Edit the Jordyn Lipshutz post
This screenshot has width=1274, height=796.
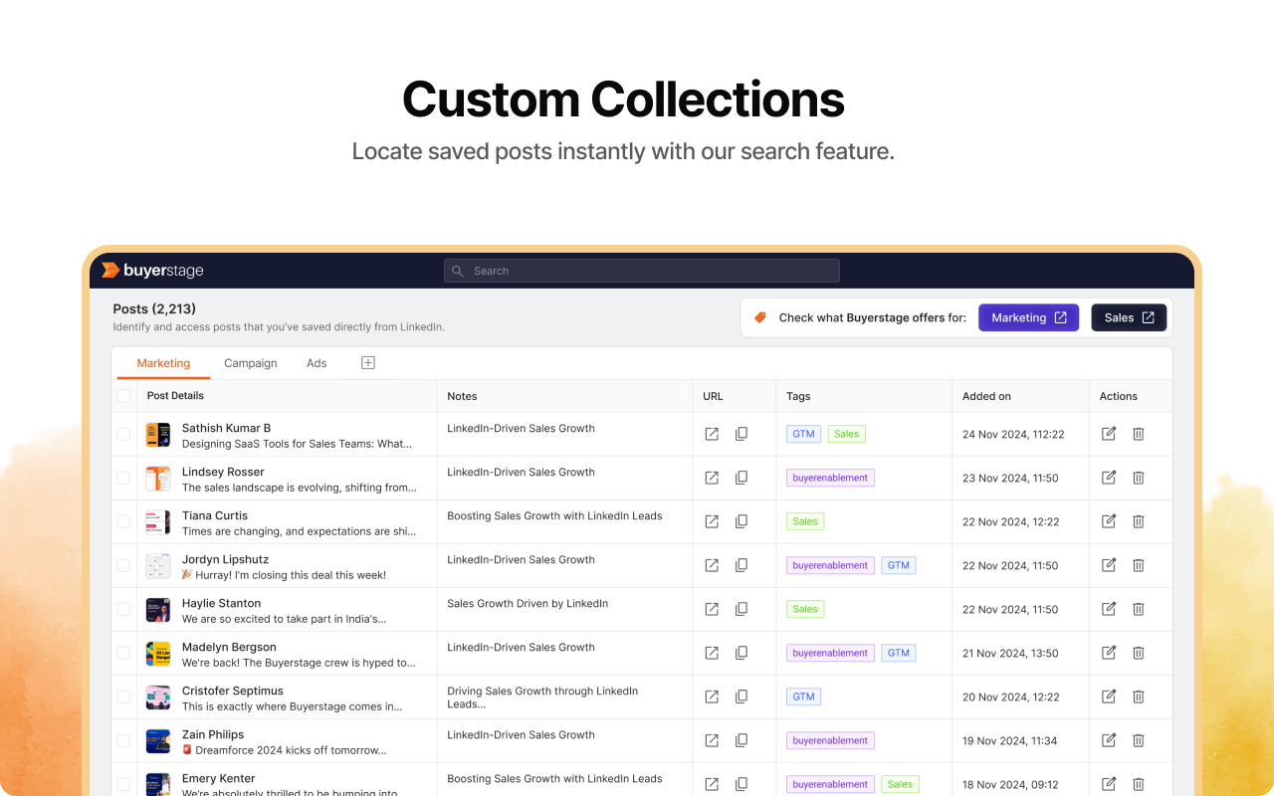tap(1109, 565)
